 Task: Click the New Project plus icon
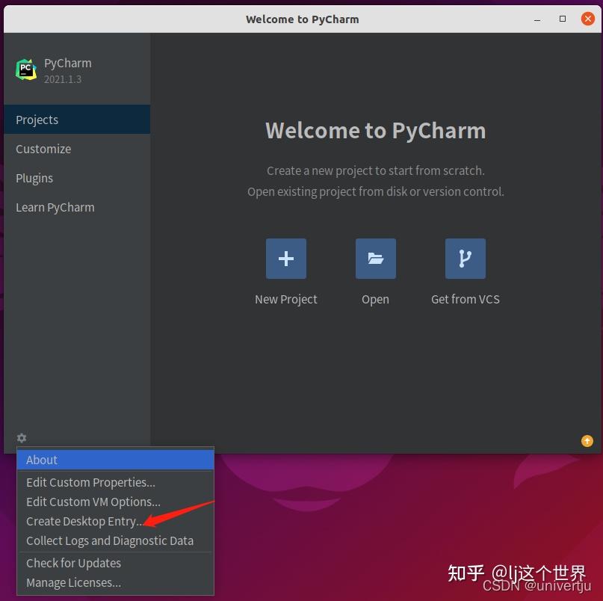tap(286, 259)
